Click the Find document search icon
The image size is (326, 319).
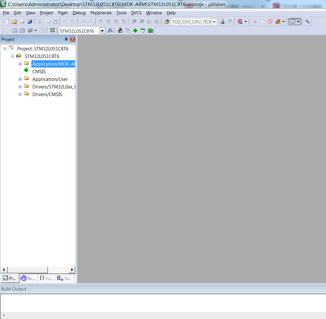click(x=222, y=22)
